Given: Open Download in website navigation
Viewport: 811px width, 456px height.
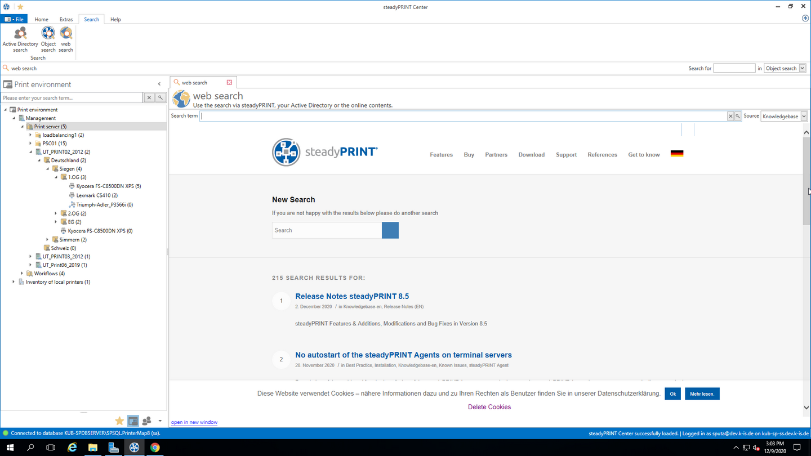Looking at the screenshot, I should point(531,154).
